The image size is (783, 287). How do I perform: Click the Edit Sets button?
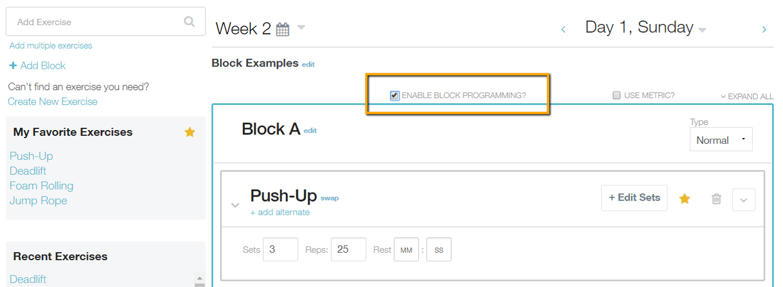[635, 198]
